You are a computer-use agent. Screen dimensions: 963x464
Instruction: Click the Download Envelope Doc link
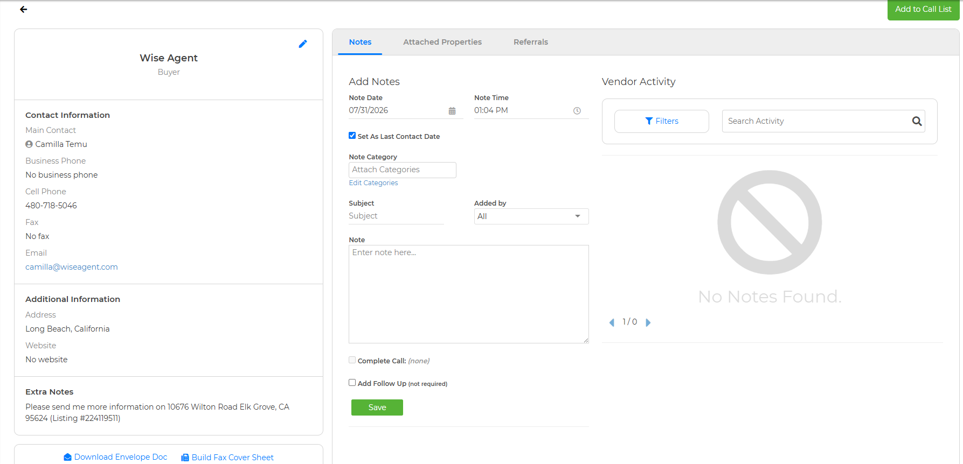point(115,457)
